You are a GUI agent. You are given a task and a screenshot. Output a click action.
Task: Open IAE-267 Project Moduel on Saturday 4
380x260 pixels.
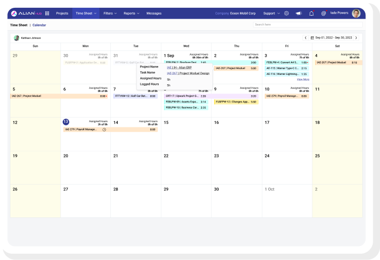(x=338, y=62)
